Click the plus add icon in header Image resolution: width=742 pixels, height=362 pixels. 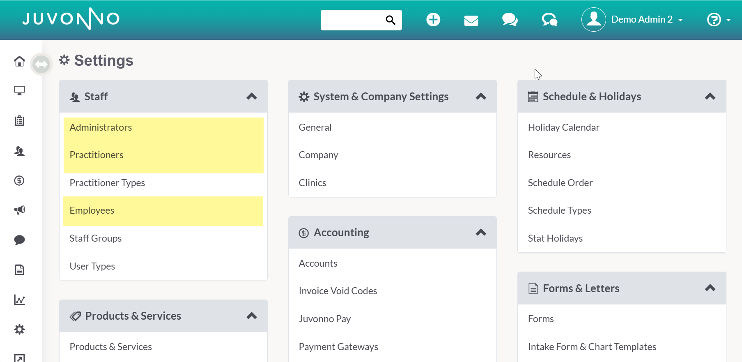click(433, 20)
